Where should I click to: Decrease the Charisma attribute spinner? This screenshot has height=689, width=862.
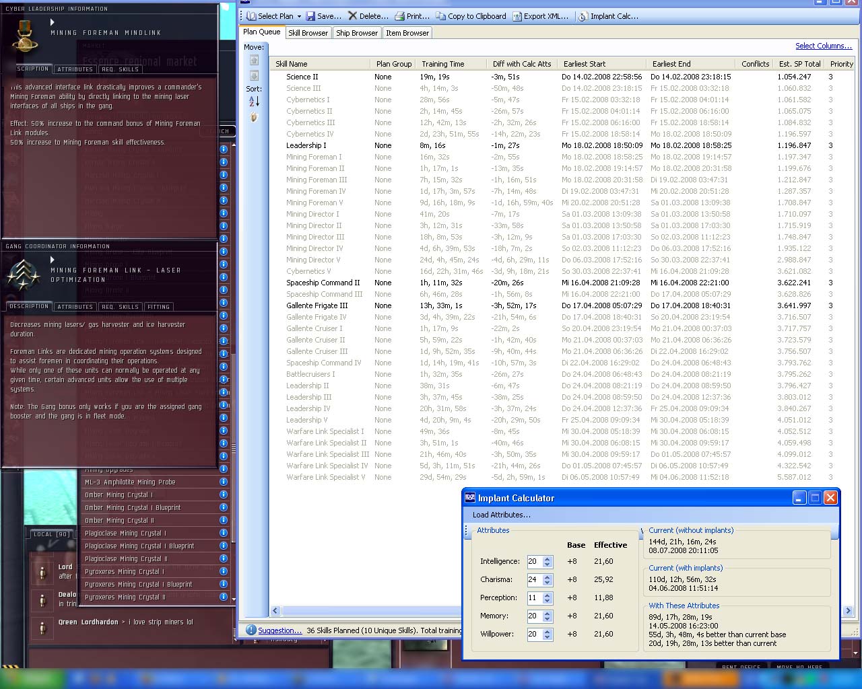click(x=548, y=583)
